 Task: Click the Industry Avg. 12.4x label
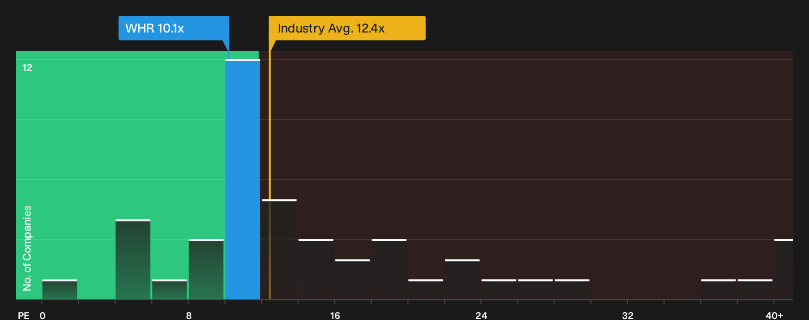[x=347, y=28]
